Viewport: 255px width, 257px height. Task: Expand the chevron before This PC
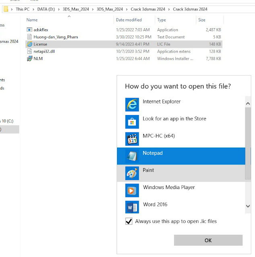(12, 9)
